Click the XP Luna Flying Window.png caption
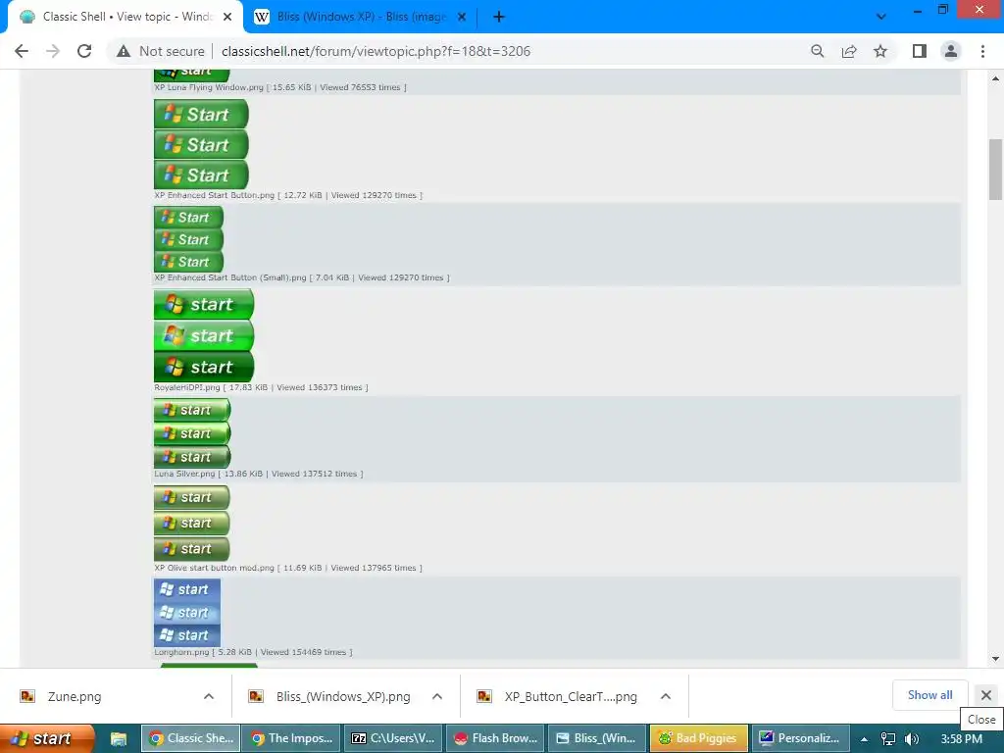 279,87
